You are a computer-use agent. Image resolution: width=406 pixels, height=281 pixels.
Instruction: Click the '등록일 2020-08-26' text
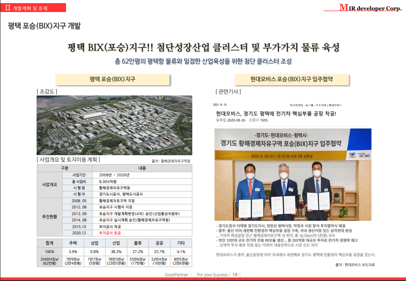[x=231, y=120]
